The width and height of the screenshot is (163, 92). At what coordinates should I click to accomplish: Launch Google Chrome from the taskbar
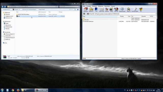[x=13, y=90]
